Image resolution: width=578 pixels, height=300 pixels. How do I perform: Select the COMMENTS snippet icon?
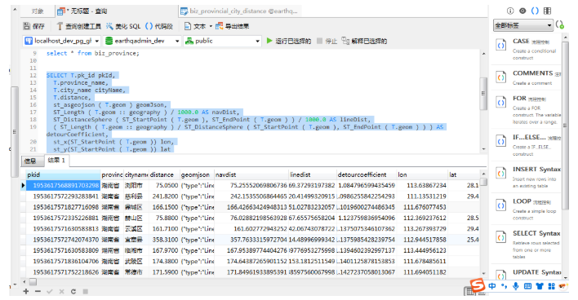point(500,77)
